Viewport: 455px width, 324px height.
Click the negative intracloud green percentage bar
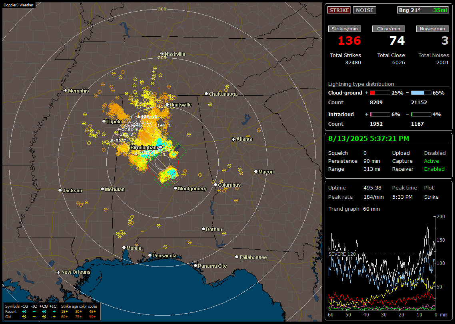point(421,115)
